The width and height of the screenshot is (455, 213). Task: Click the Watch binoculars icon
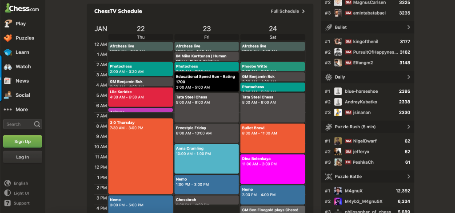pyautogui.click(x=8, y=67)
